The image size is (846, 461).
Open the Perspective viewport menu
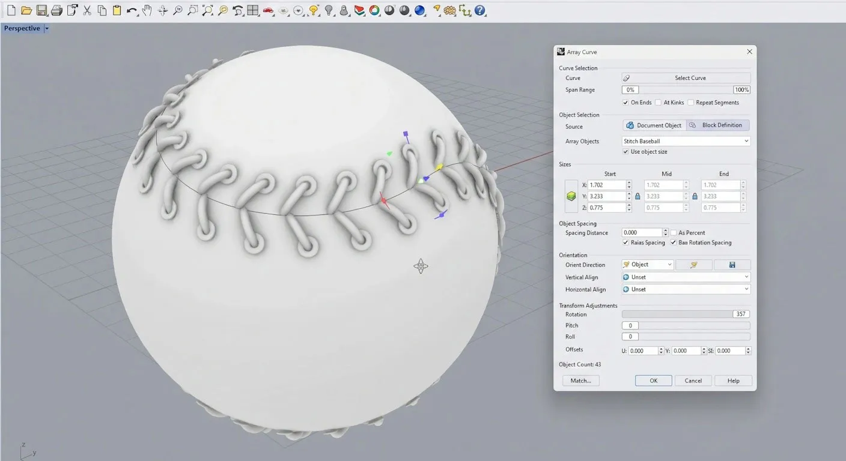coord(46,28)
